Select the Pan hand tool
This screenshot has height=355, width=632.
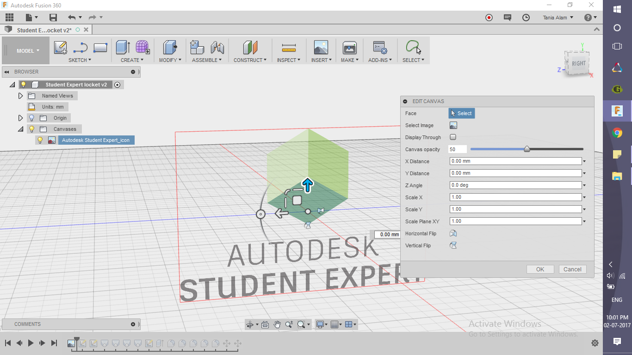click(277, 324)
